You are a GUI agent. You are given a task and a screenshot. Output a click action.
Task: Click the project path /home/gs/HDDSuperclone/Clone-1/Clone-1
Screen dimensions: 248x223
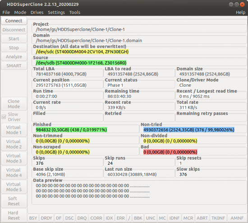(x=80, y=29)
